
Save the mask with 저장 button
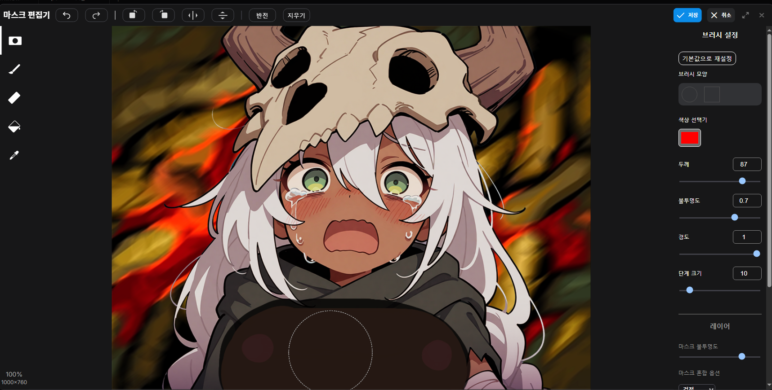click(x=687, y=15)
